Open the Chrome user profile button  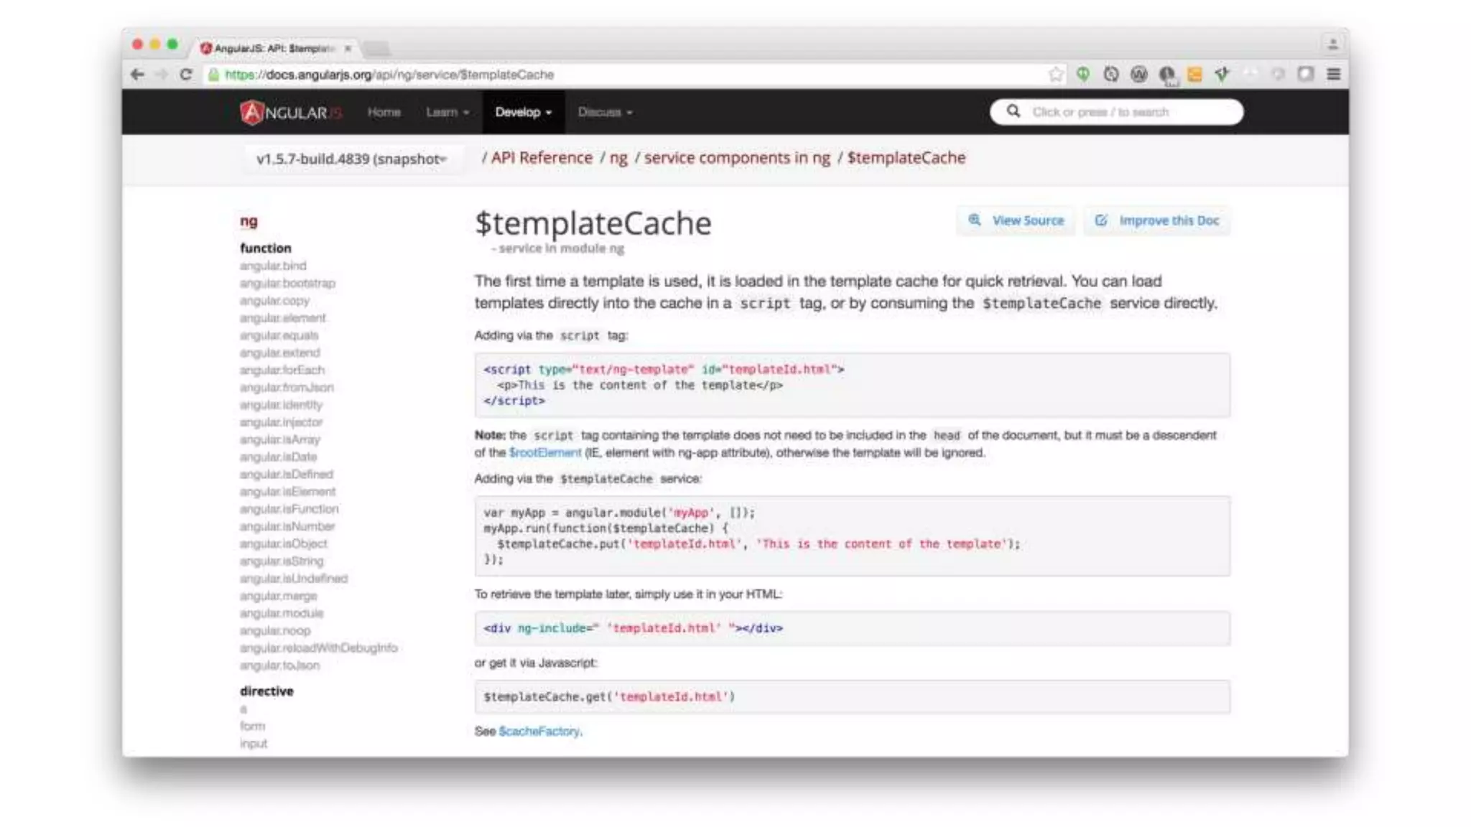(1332, 45)
